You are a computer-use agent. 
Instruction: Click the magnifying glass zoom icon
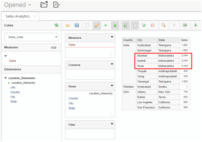coord(164,25)
